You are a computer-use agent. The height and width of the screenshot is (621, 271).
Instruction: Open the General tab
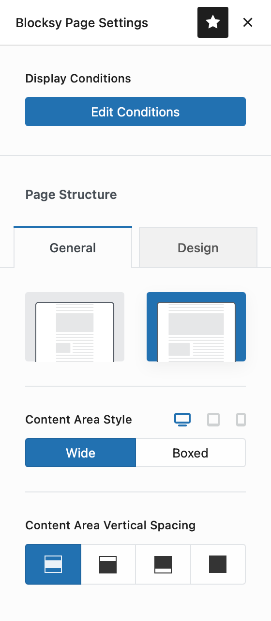click(73, 247)
